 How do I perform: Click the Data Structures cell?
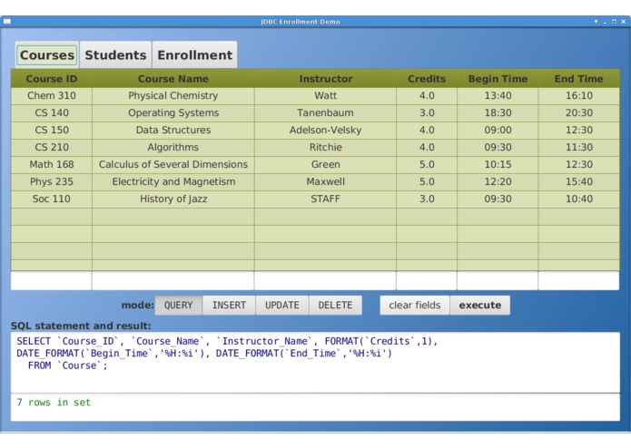click(x=173, y=131)
